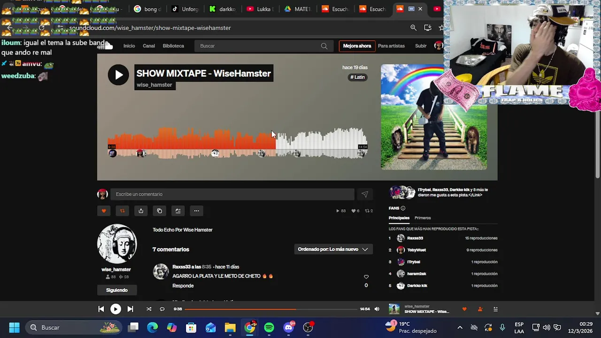Screen dimensions: 601x338
Task: Go to 'Inicio' in the SoundCloud header
Action: 129,46
